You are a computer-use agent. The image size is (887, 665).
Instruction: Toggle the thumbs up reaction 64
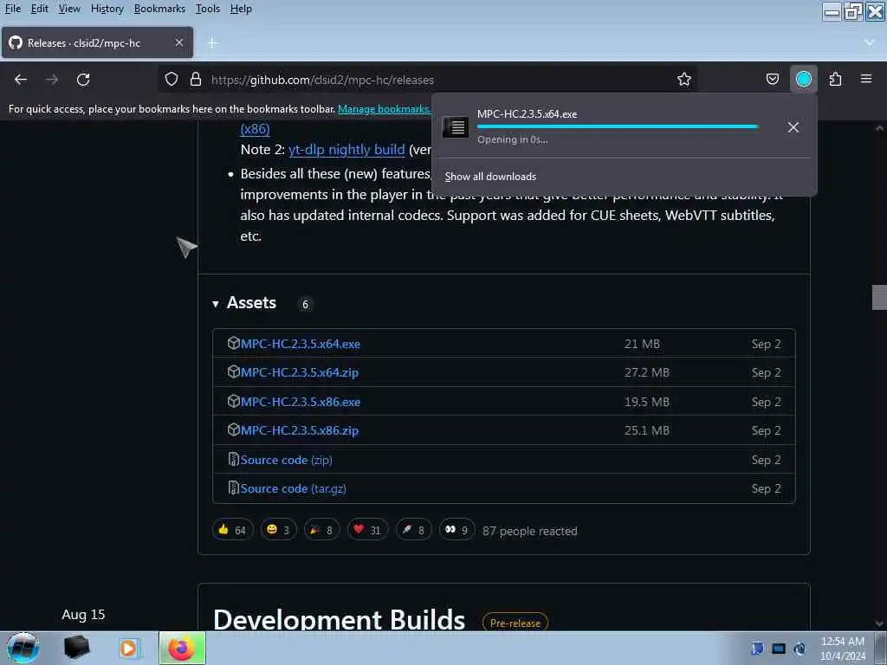click(x=232, y=531)
